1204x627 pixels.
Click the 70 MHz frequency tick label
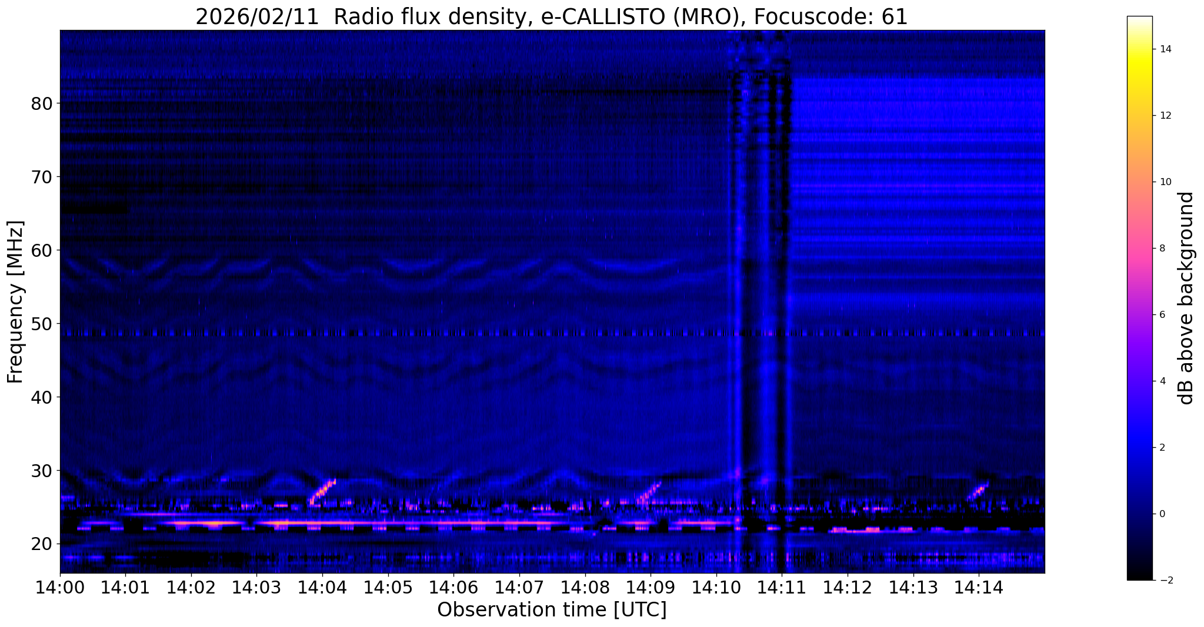click(41, 177)
